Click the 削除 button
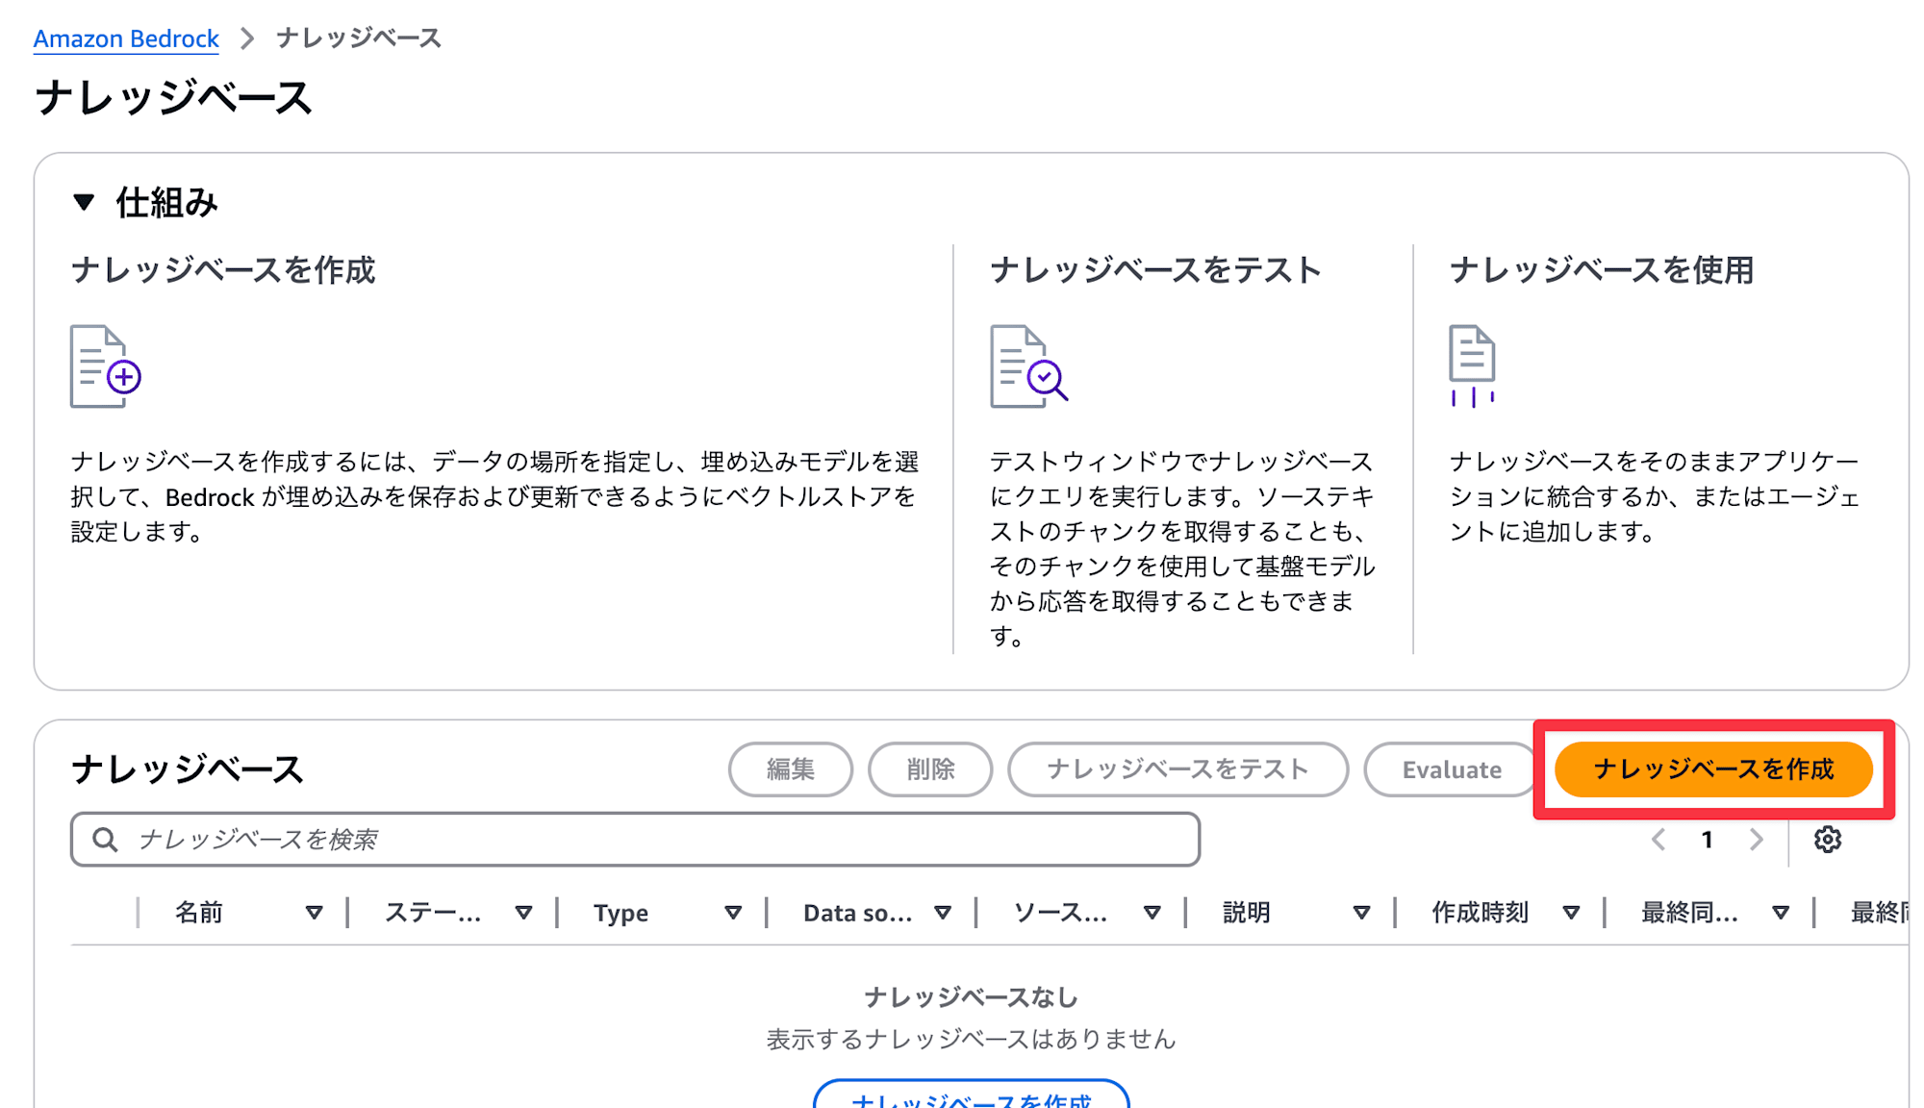This screenshot has width=1924, height=1108. (x=930, y=769)
